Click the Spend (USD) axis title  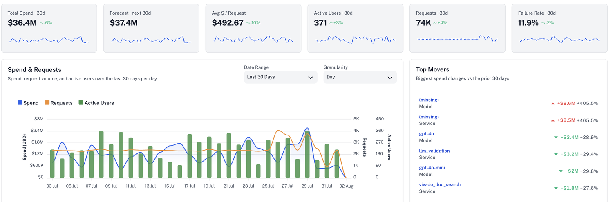click(25, 148)
